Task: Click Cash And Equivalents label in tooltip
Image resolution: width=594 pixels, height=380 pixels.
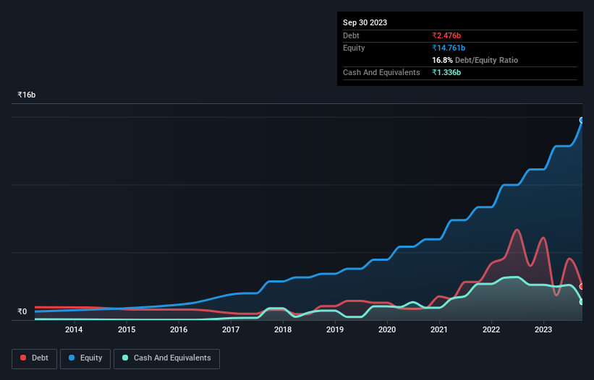Action: 381,72
